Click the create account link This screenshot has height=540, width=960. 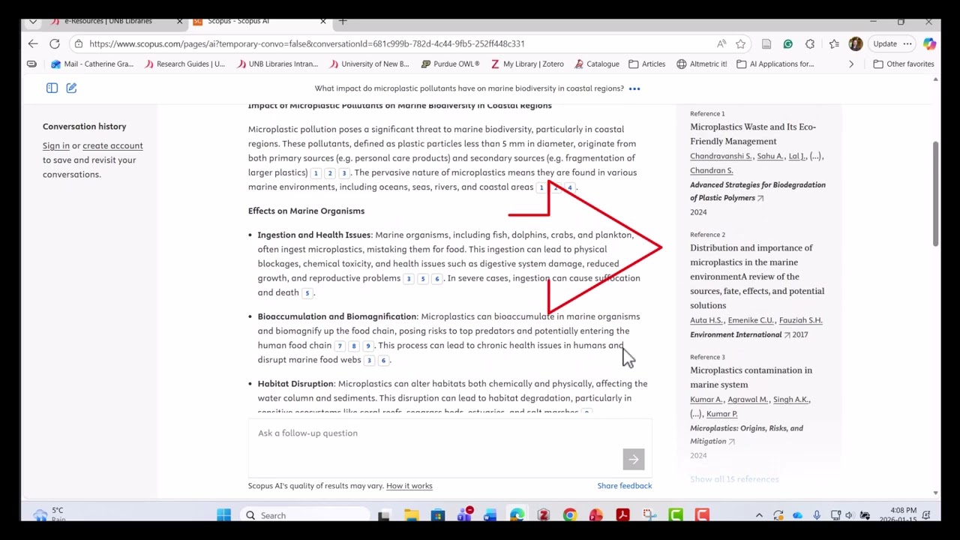pos(112,145)
